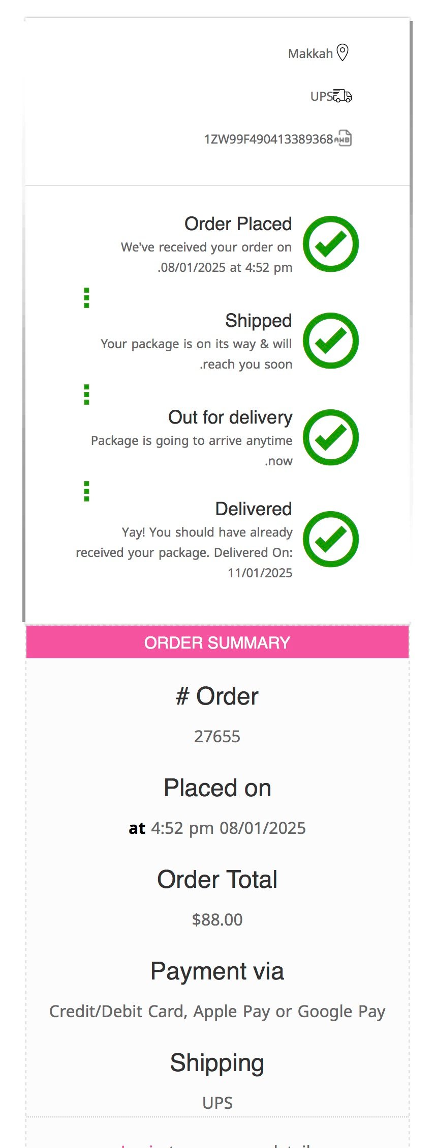Click the UPS value under Shipping
435x1148 pixels.
(x=218, y=1103)
